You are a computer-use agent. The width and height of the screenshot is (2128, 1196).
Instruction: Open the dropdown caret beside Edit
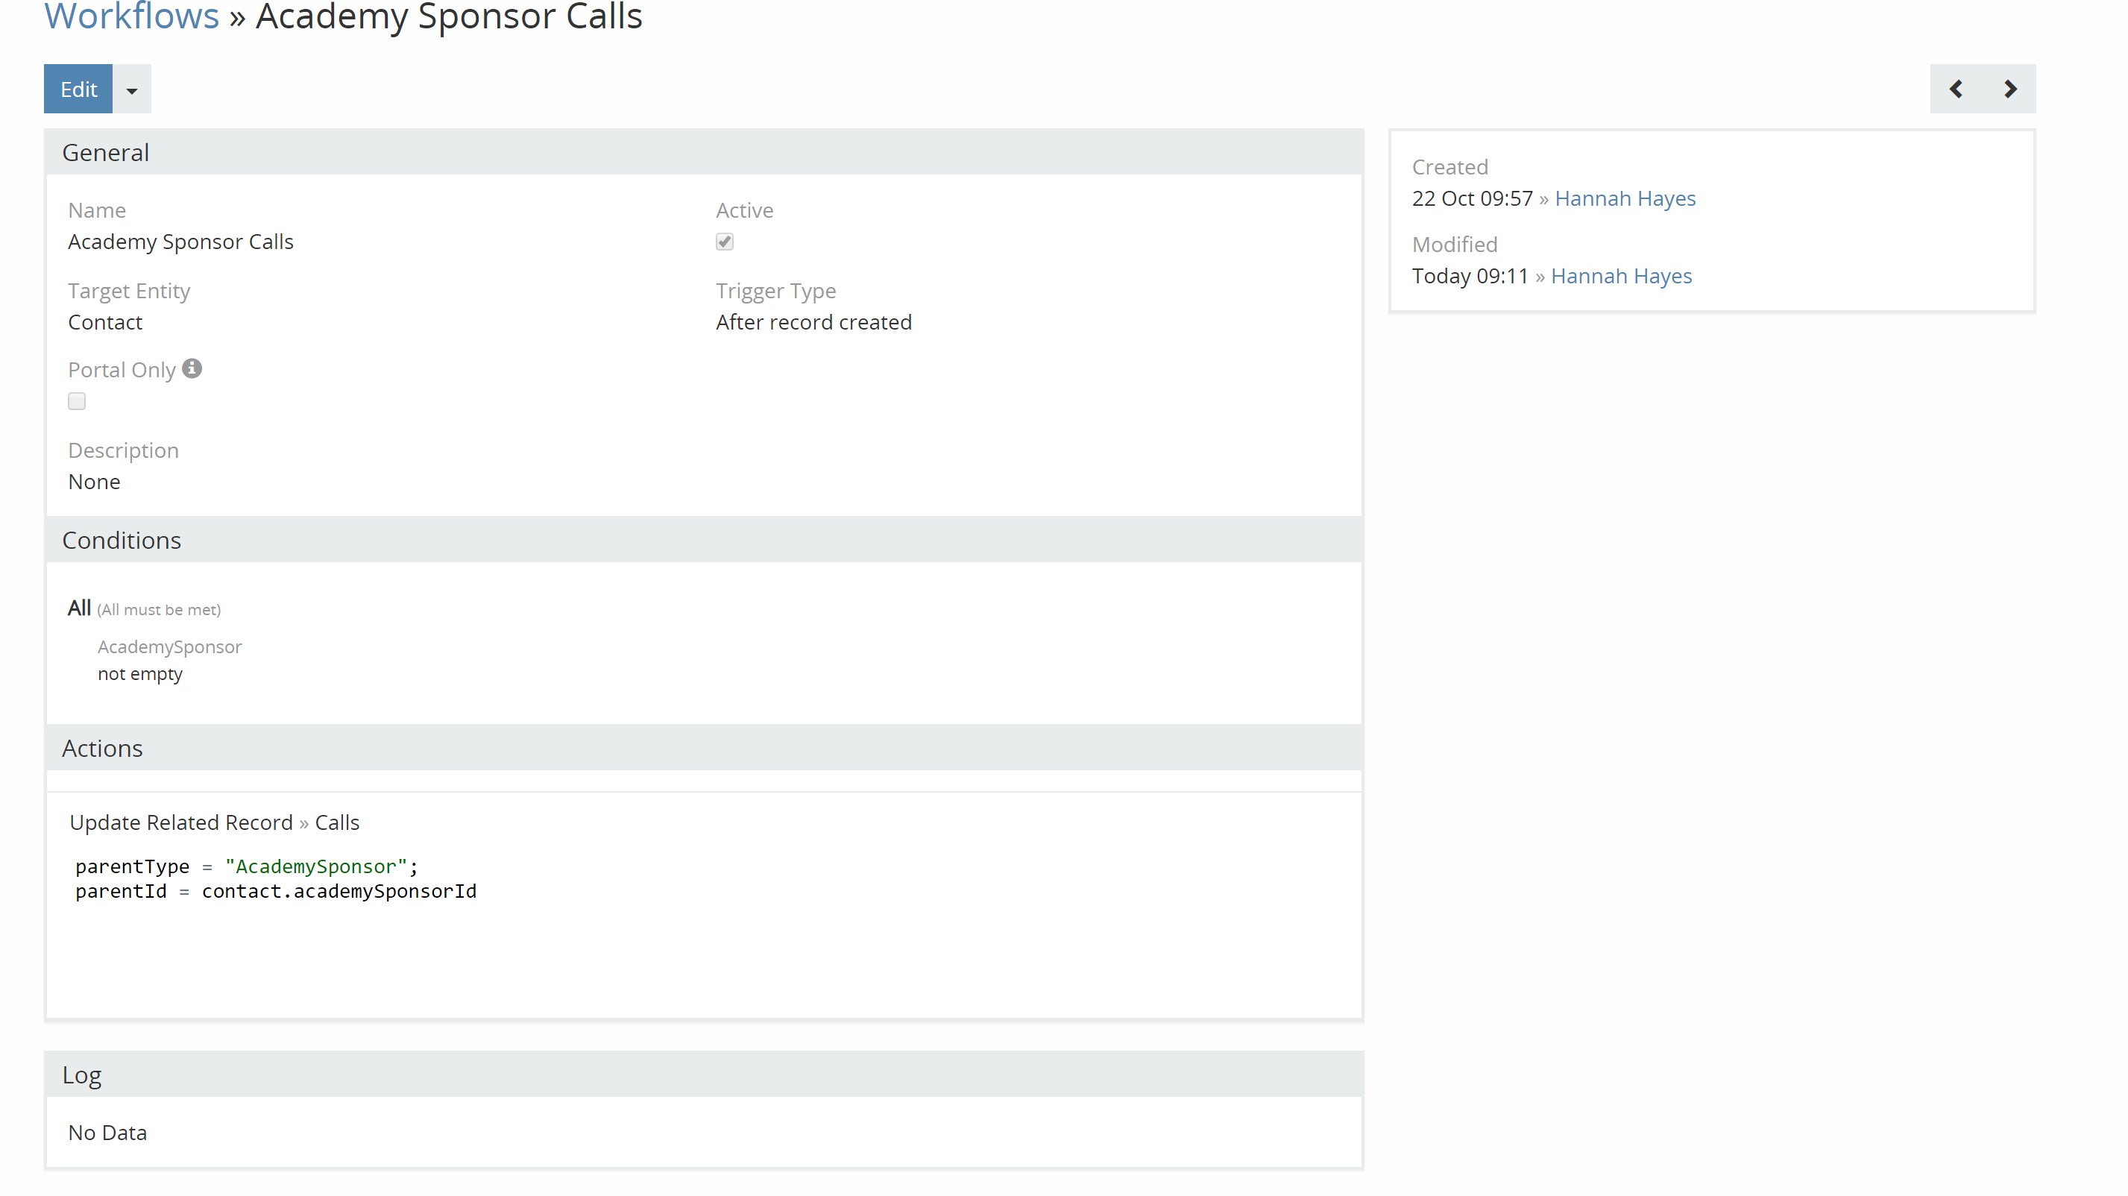[x=131, y=90]
